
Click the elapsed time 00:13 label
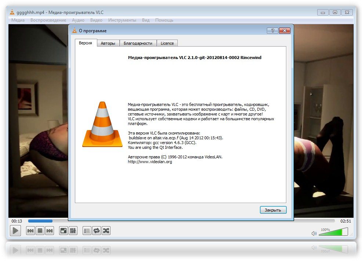(17, 221)
